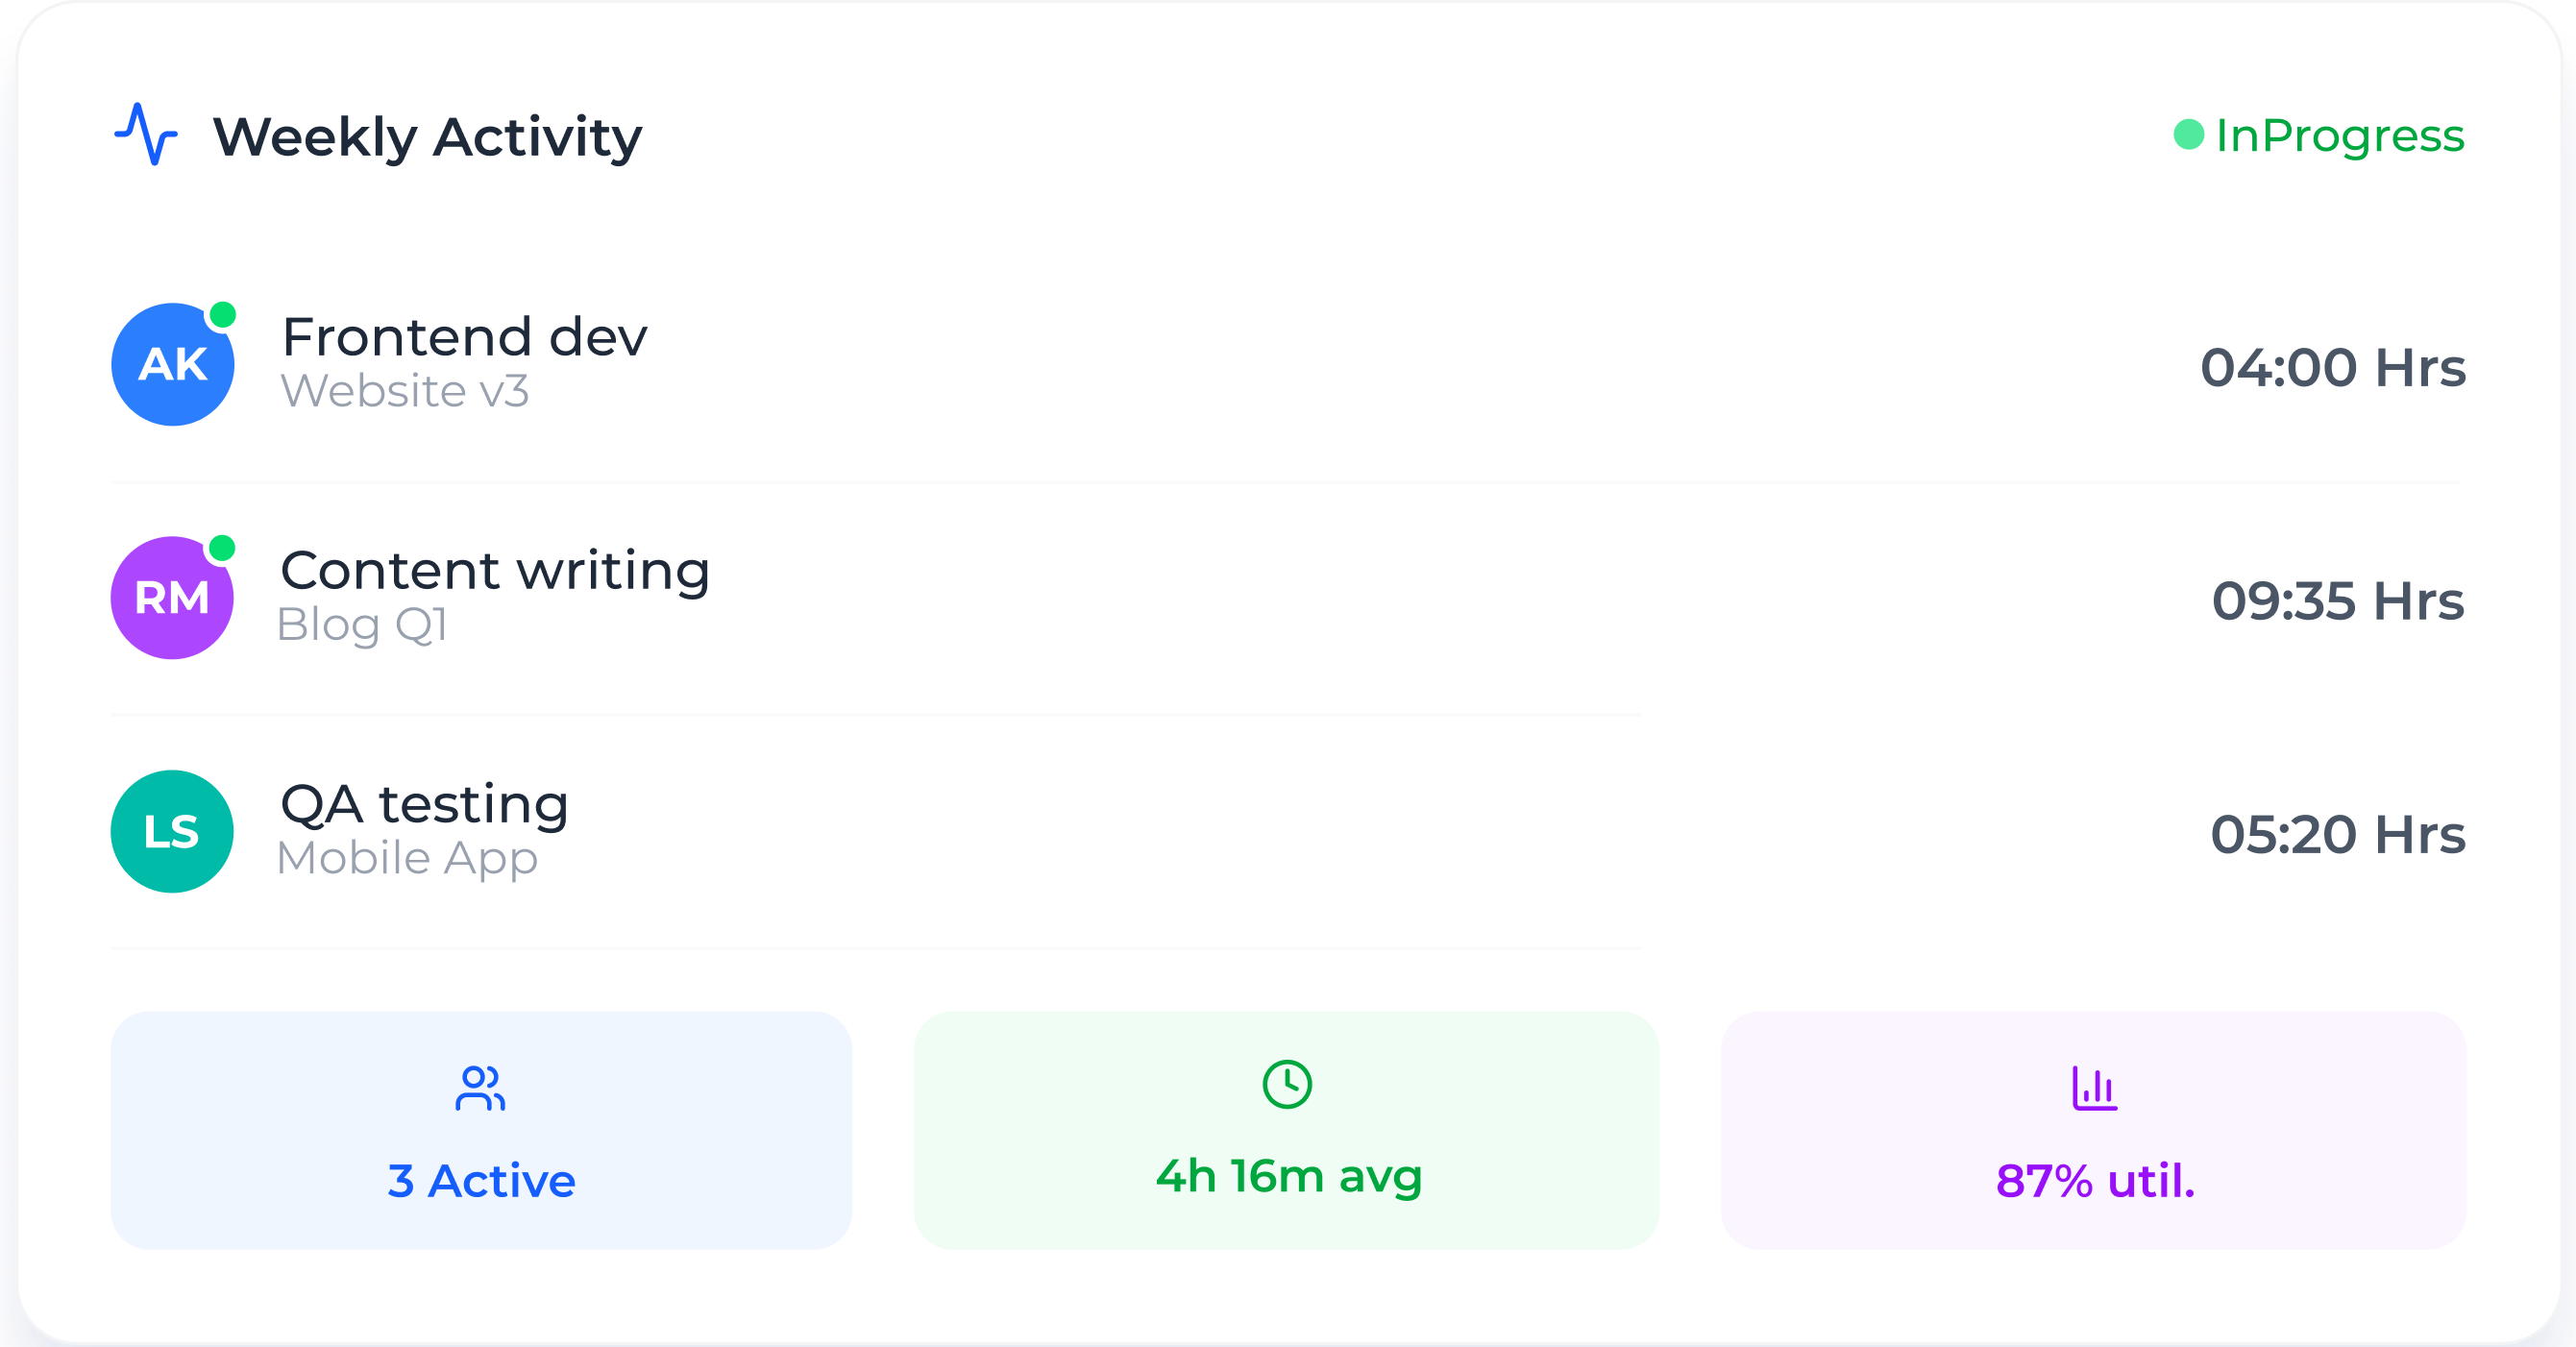Screen dimensions: 2576x1347
Task: Click the online indicator on RM avatar
Action: [x=222, y=548]
